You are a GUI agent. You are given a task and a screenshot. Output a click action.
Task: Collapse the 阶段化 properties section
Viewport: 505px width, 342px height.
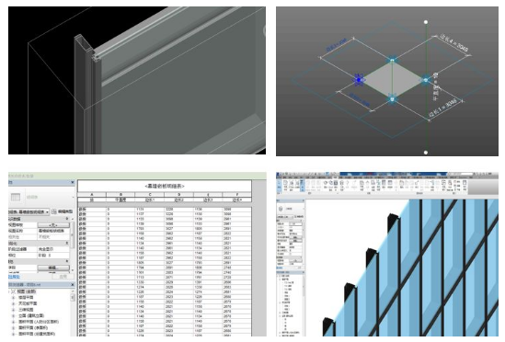(x=67, y=244)
